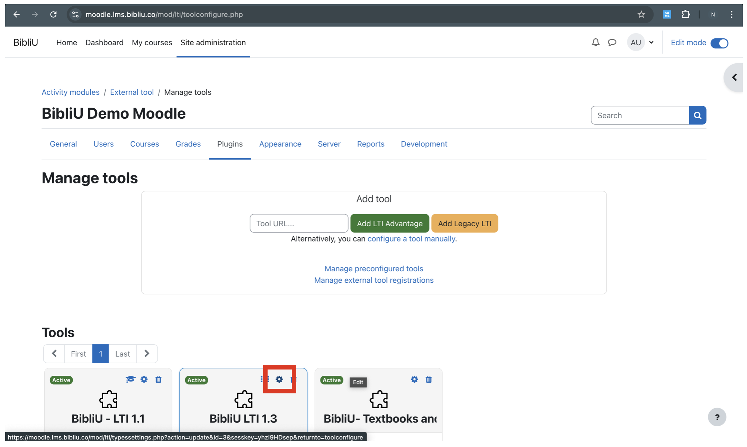Delete the BibliU - LTI 1.1 tool via trash icon

[x=158, y=379]
